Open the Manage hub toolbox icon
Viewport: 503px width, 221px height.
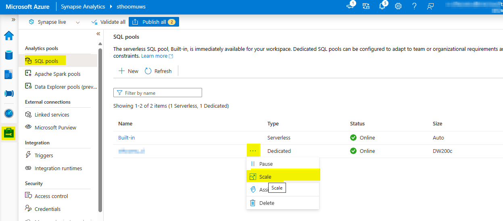[x=9, y=132]
